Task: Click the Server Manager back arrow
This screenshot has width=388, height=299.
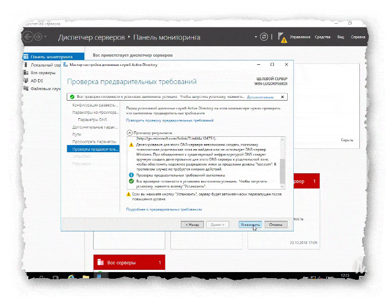Action: [x=28, y=37]
